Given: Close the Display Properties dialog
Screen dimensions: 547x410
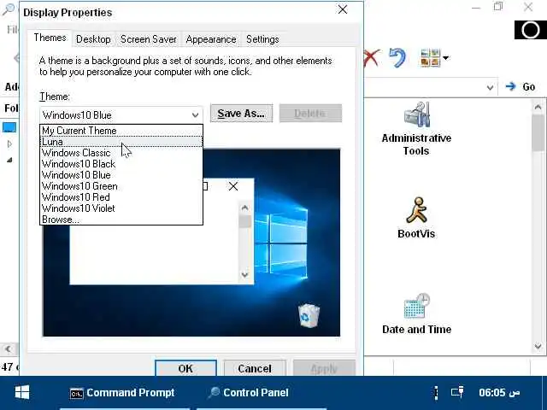Looking at the screenshot, I should coord(343,9).
